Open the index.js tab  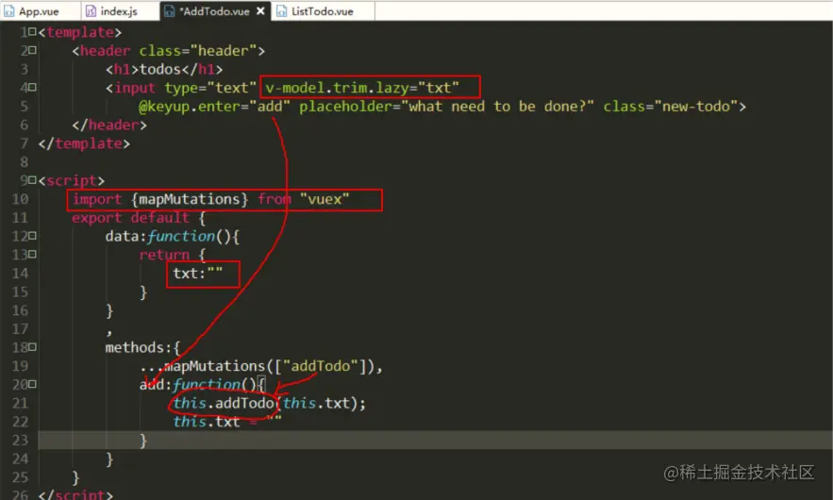coord(120,10)
